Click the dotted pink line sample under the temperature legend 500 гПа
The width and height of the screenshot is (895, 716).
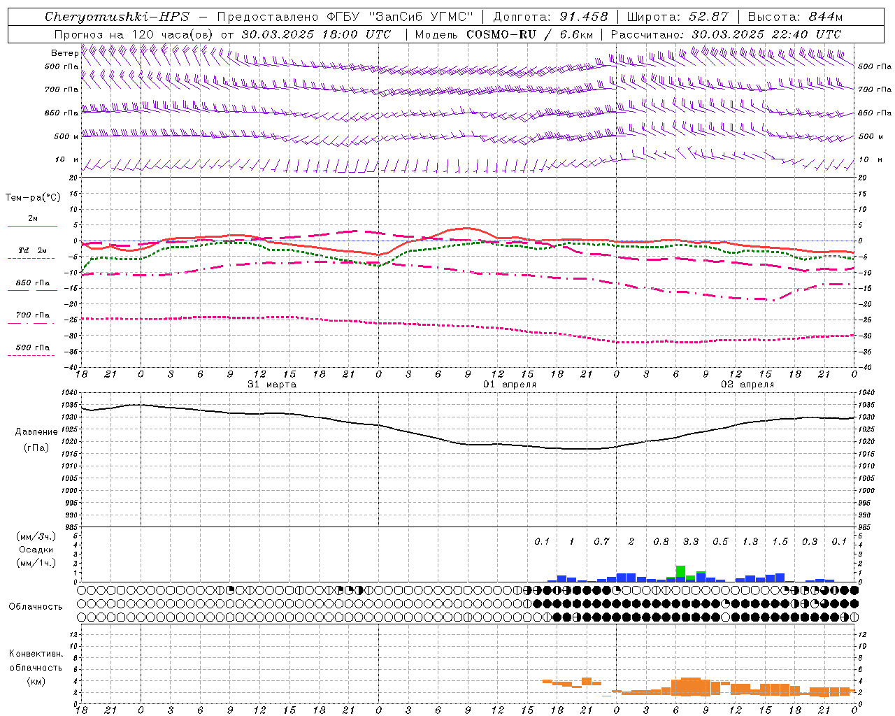point(31,355)
